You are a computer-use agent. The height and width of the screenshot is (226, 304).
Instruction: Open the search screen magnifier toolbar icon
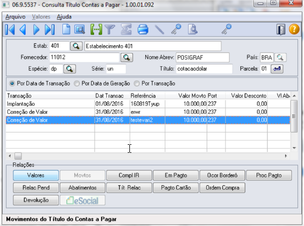click(x=80, y=30)
